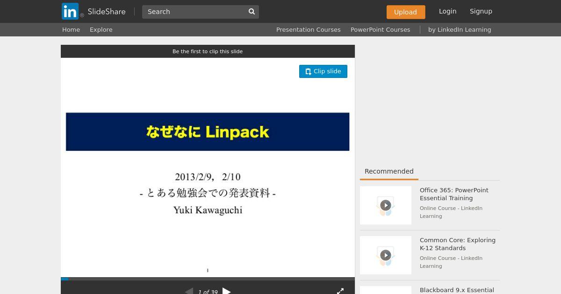This screenshot has height=294, width=561.
Task: Click the date text 2013/2/9, 2/10
Action: (x=208, y=177)
